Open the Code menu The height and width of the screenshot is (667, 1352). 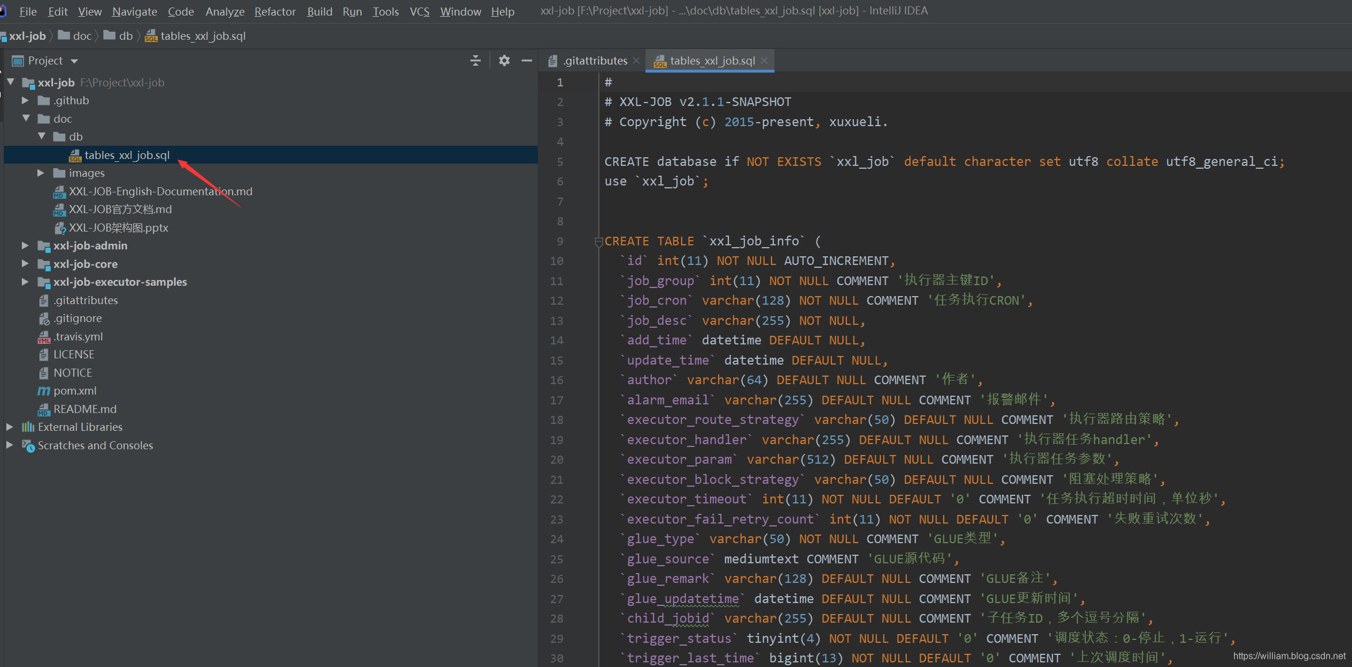point(181,12)
